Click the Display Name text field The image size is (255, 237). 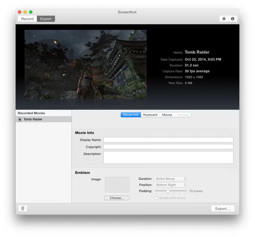pyautogui.click(x=168, y=140)
